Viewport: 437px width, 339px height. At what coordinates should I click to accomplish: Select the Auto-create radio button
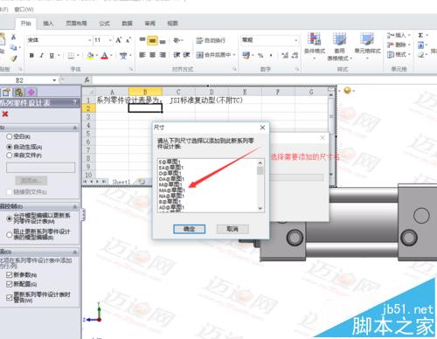[10, 147]
